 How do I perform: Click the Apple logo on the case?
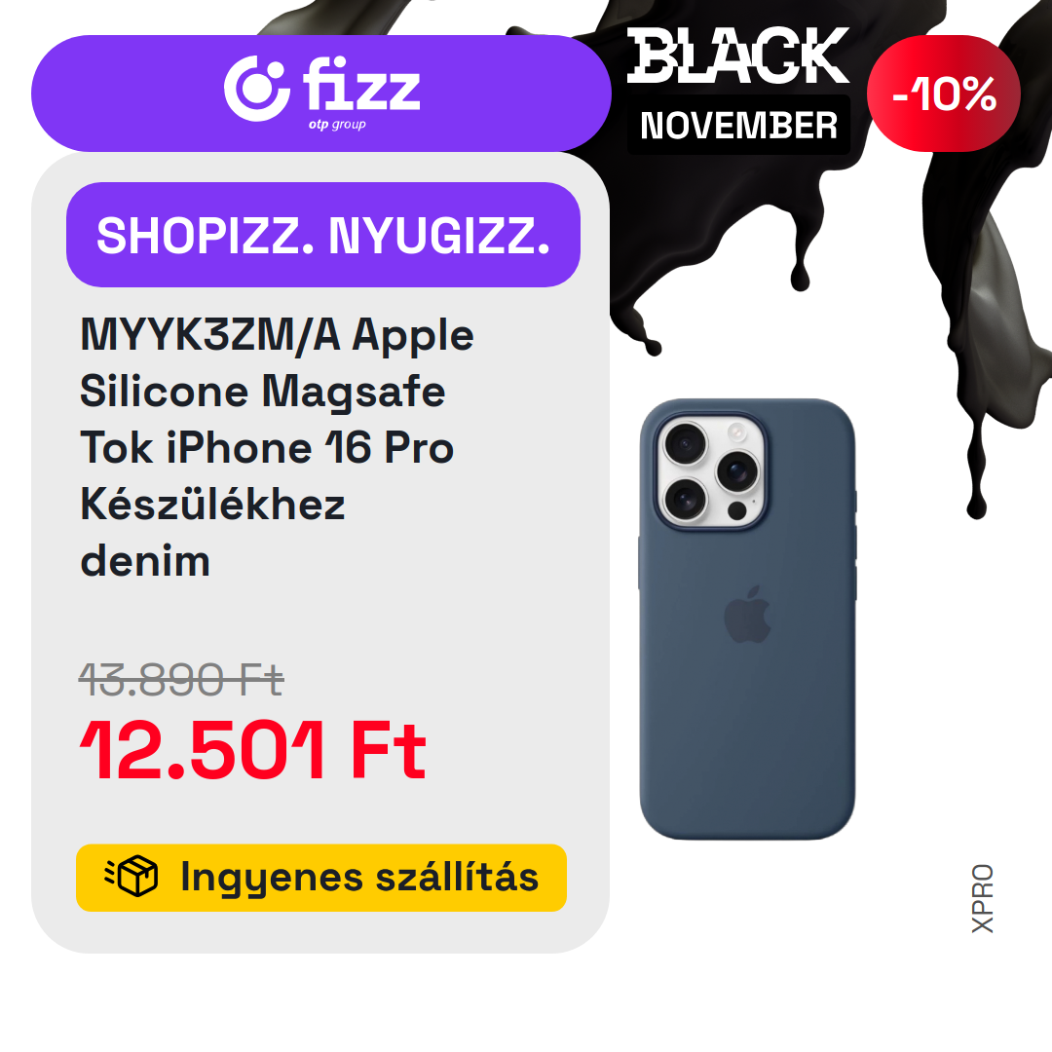coord(747,614)
